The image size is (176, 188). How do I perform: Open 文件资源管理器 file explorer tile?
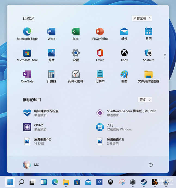coord(149,76)
